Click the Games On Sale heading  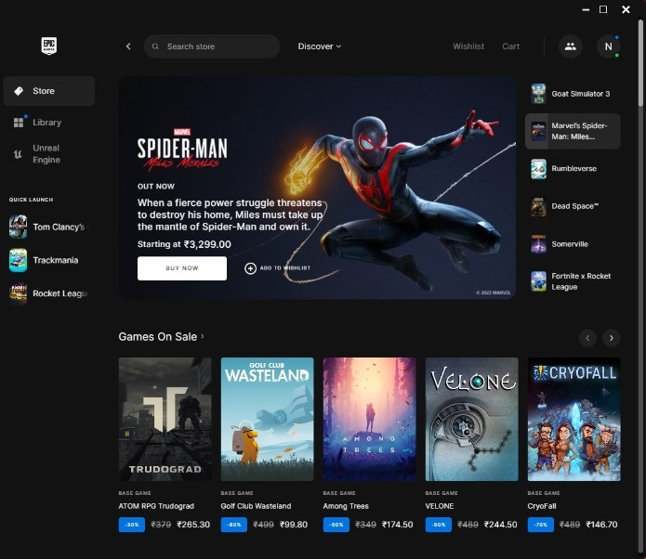pos(158,337)
